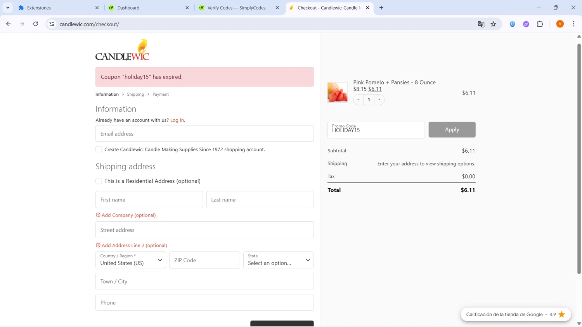The height and width of the screenshot is (327, 582).
Task: Open the purple circular extension icon
Action: coord(526,24)
